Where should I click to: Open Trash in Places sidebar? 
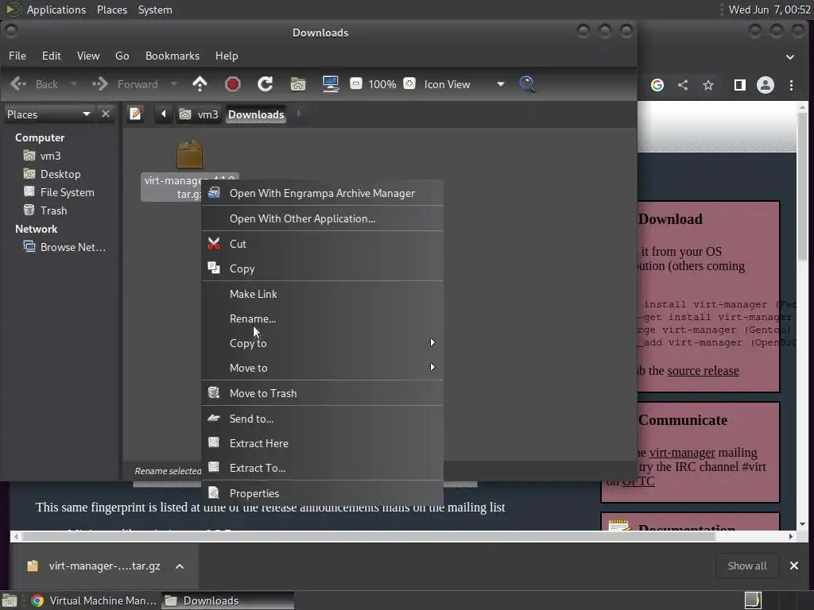coord(45,210)
